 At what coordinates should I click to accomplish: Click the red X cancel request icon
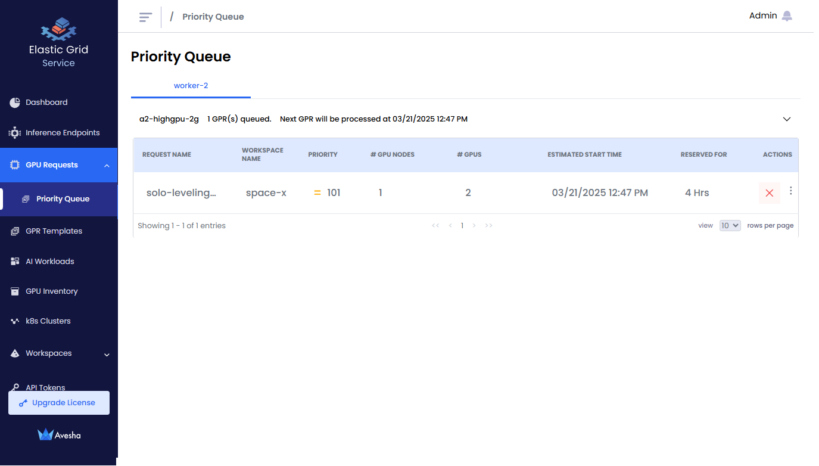point(769,193)
